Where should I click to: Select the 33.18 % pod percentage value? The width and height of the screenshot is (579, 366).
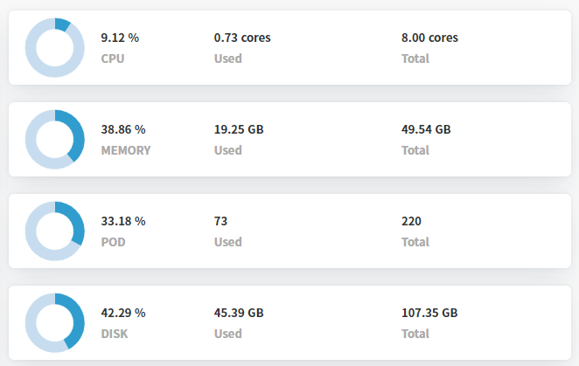pos(123,221)
